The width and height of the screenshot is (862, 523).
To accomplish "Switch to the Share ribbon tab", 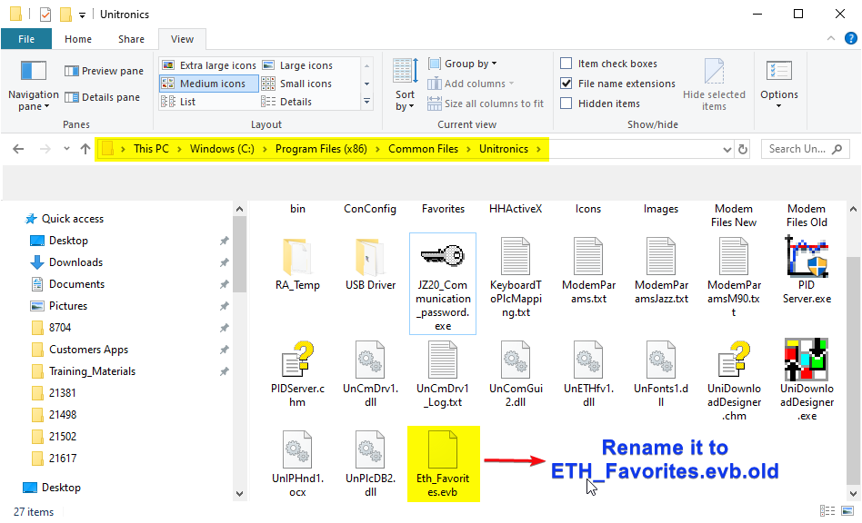I will tap(131, 39).
